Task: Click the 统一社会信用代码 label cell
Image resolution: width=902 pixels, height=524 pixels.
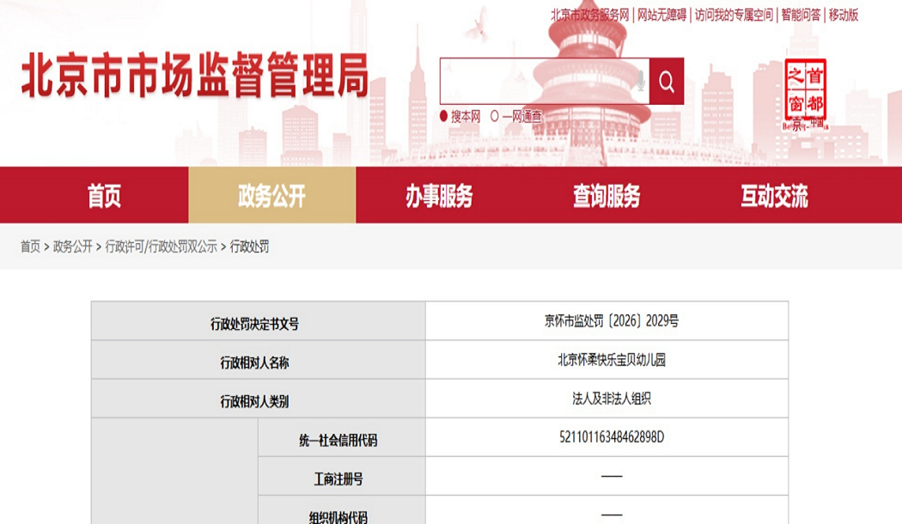Action: pos(342,438)
